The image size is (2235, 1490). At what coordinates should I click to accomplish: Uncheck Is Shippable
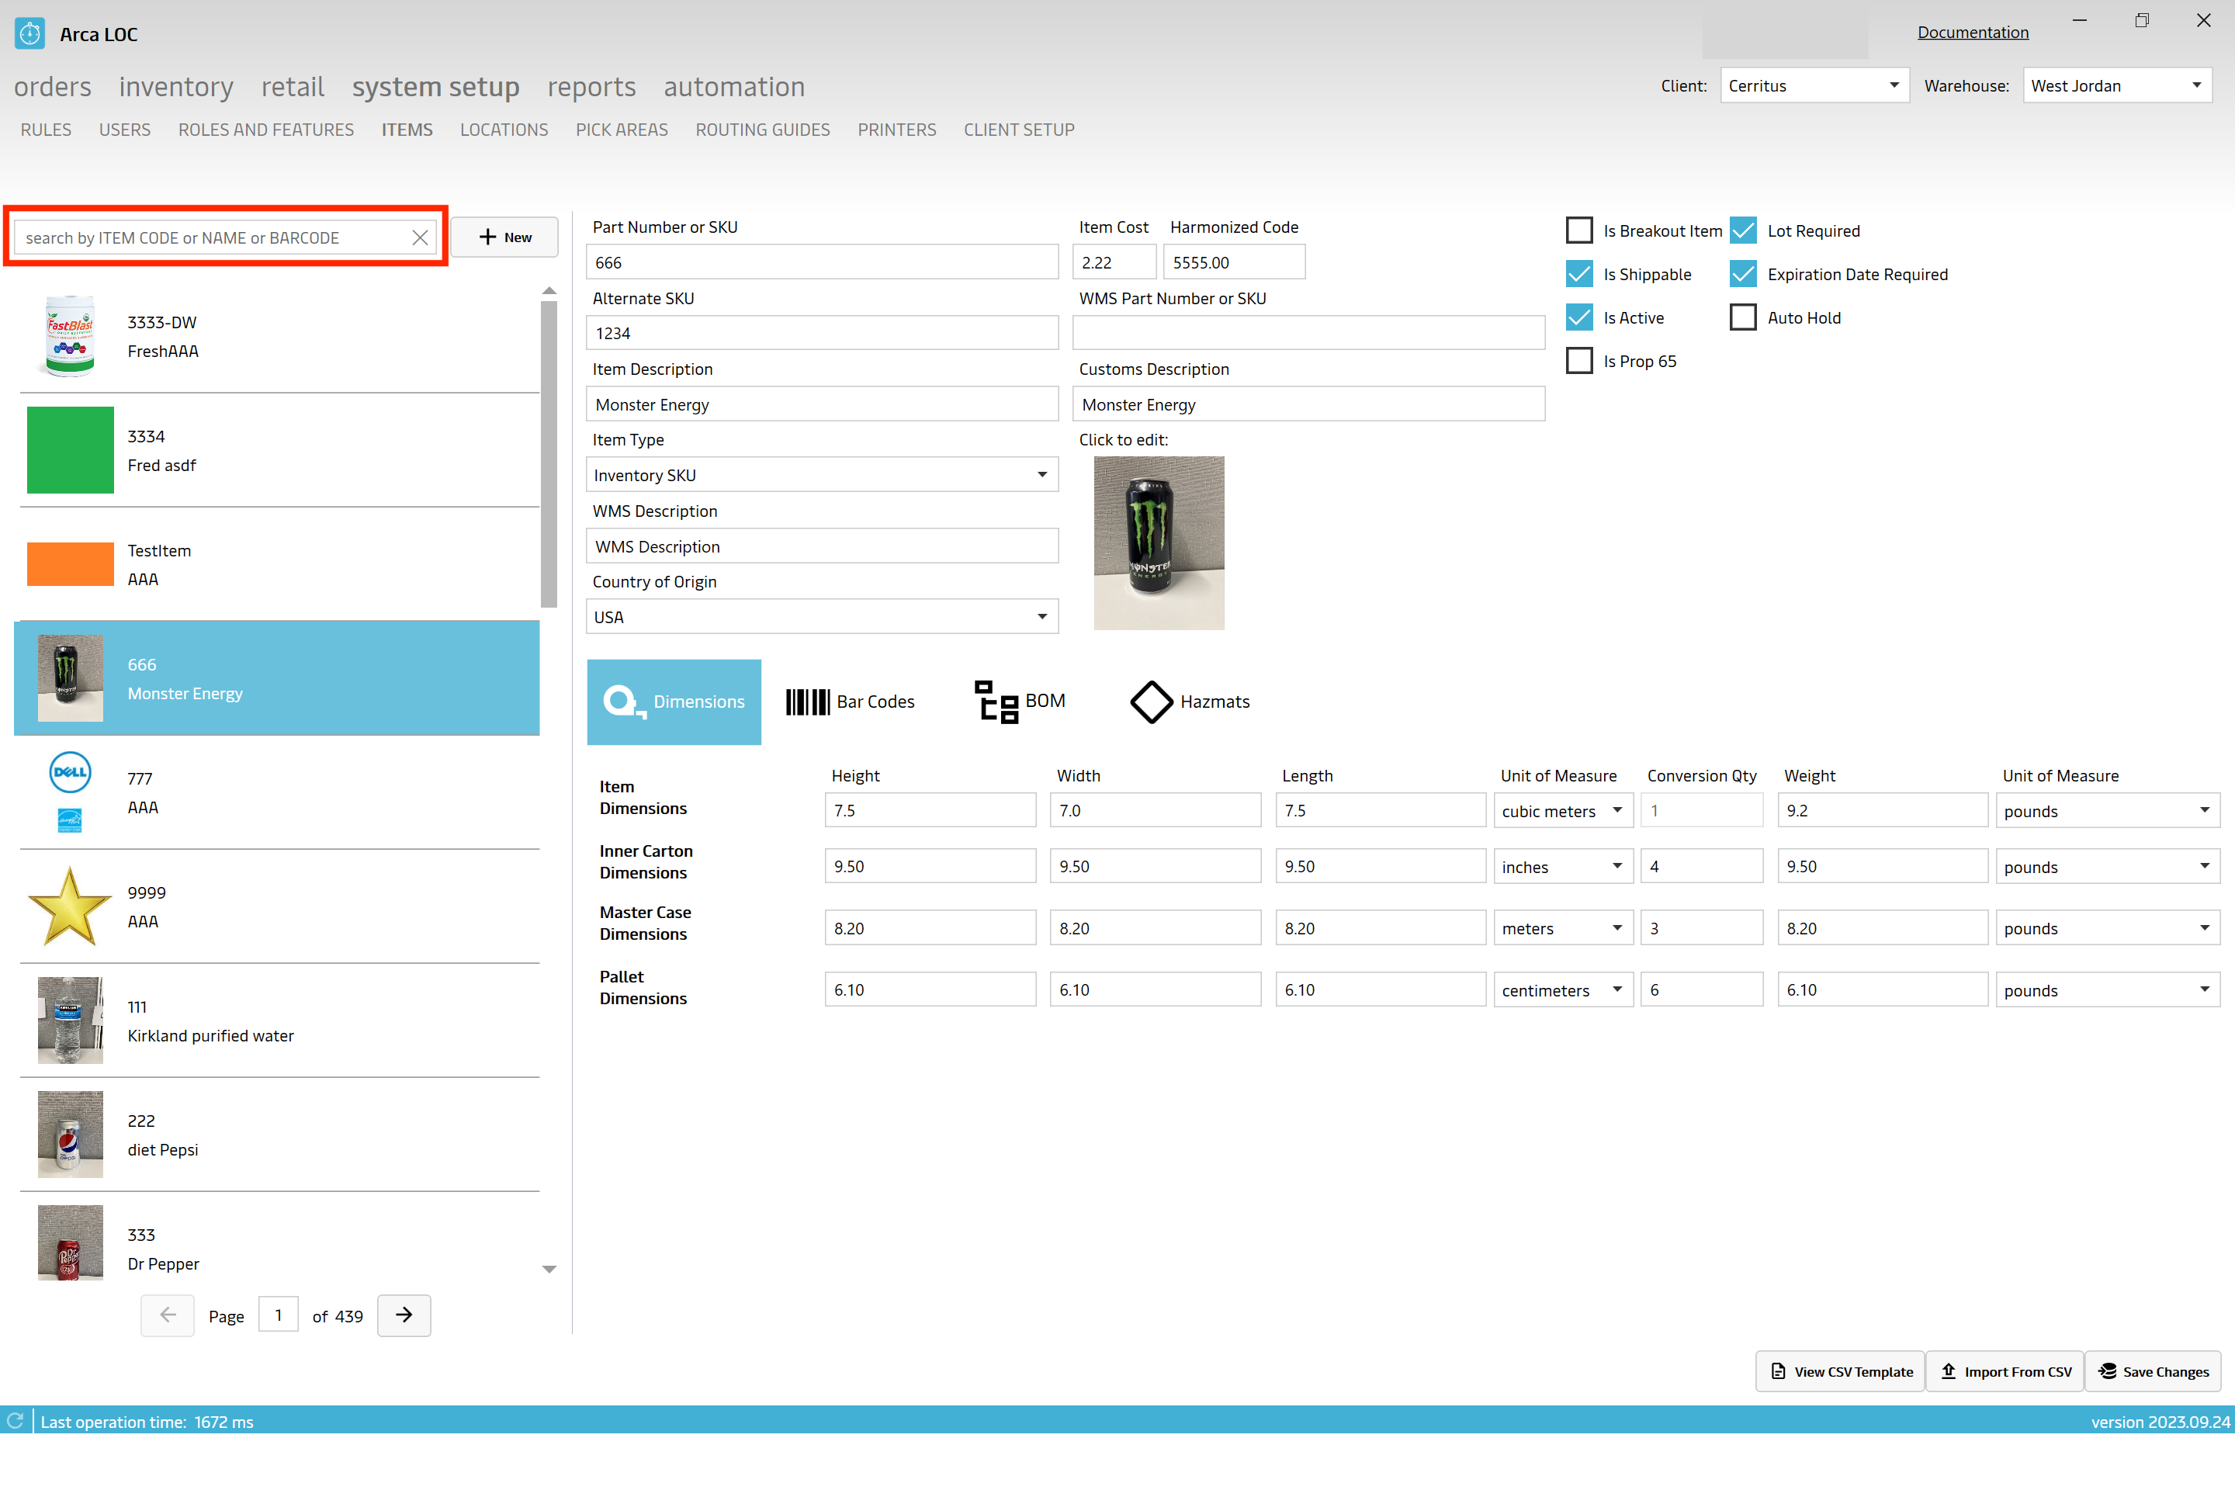(1579, 274)
